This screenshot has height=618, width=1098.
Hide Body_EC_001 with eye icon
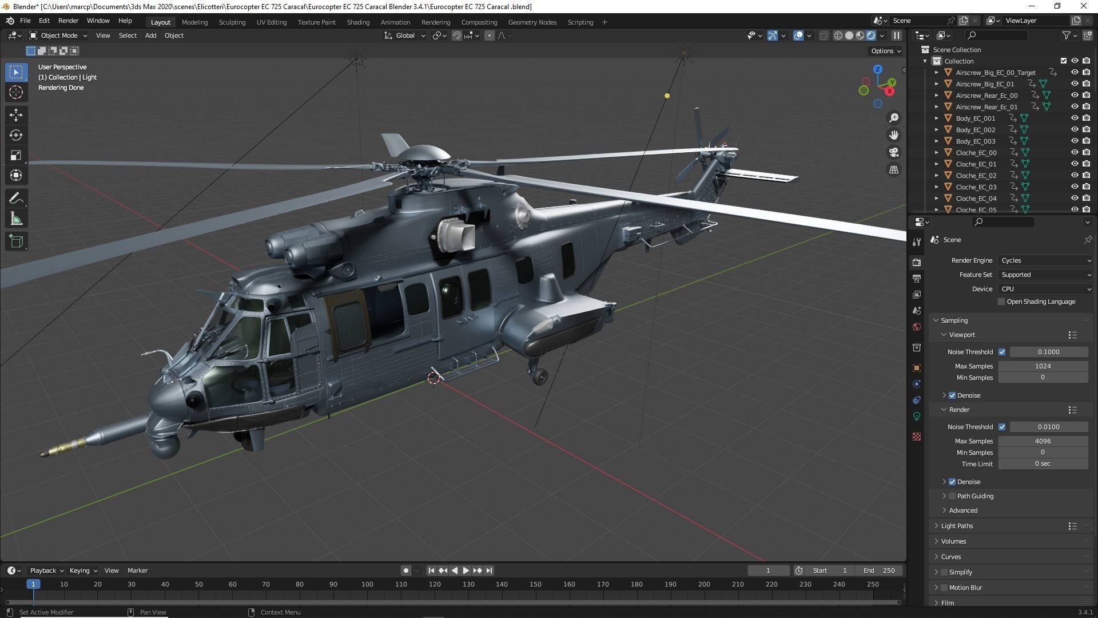pos(1075,118)
